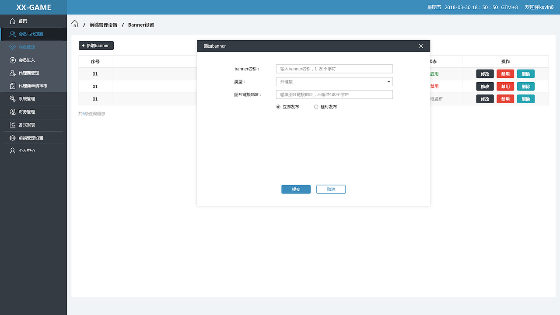Click 修改 in the 待发布 row
Viewport: 560px width, 315px height.
pos(485,99)
